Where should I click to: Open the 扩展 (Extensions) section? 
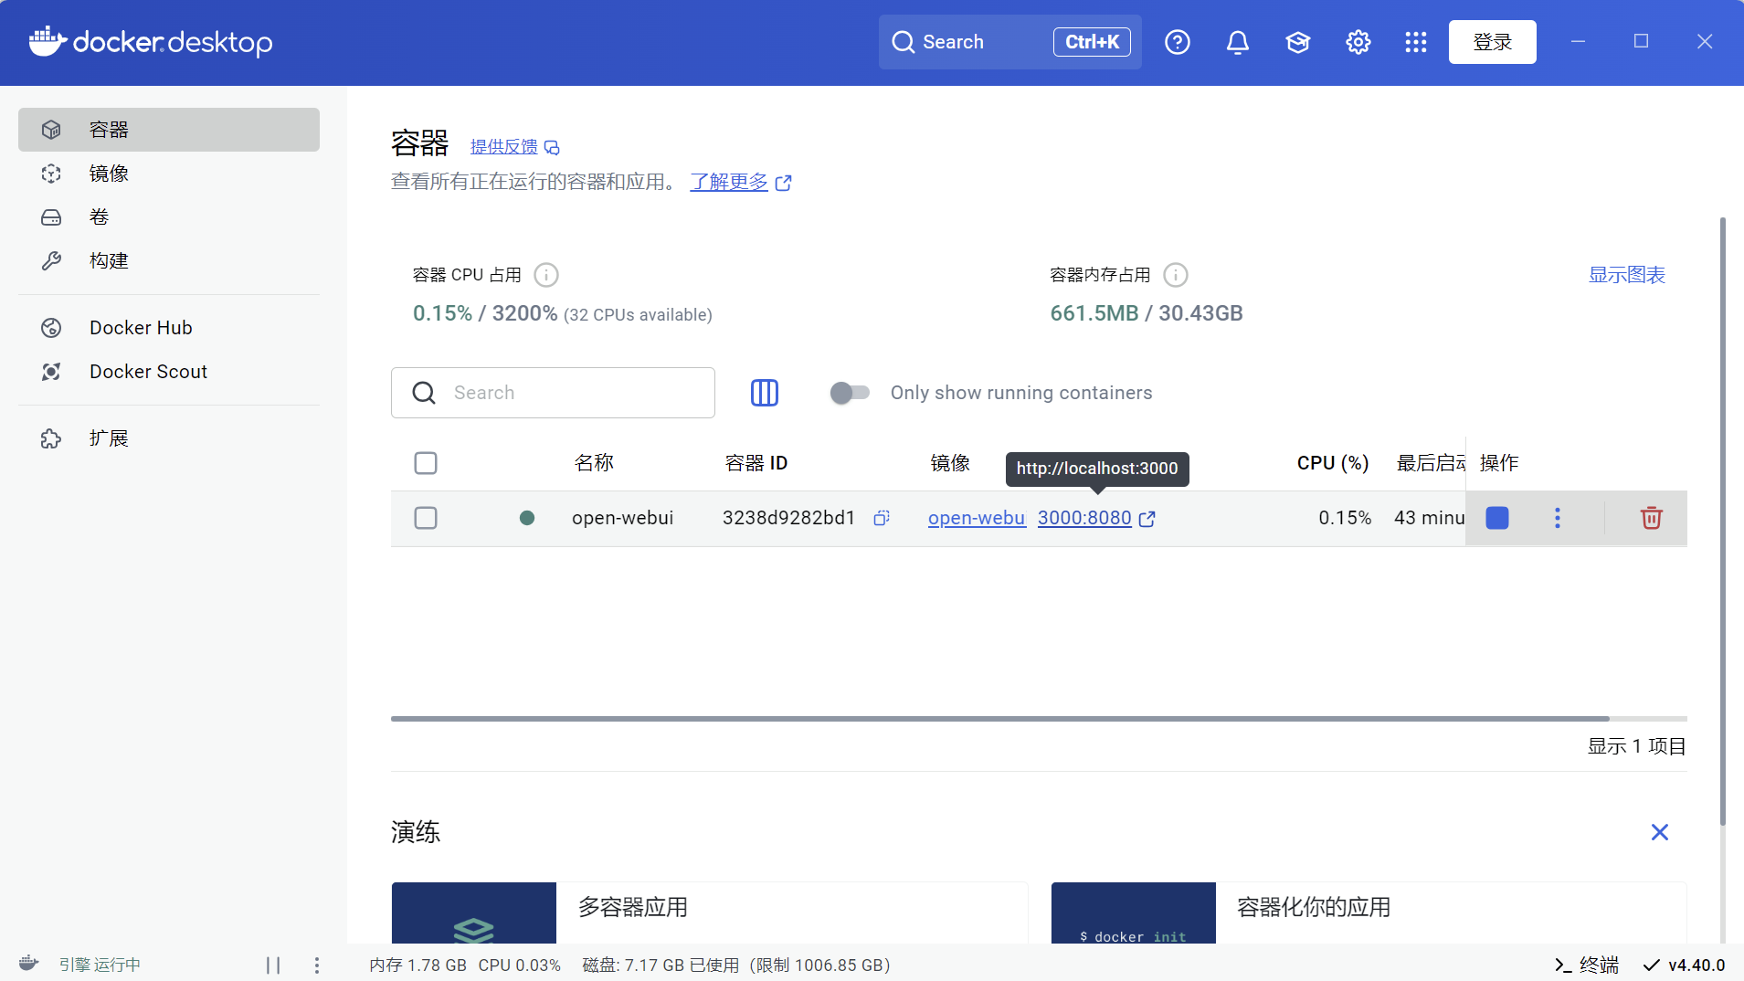click(x=169, y=438)
